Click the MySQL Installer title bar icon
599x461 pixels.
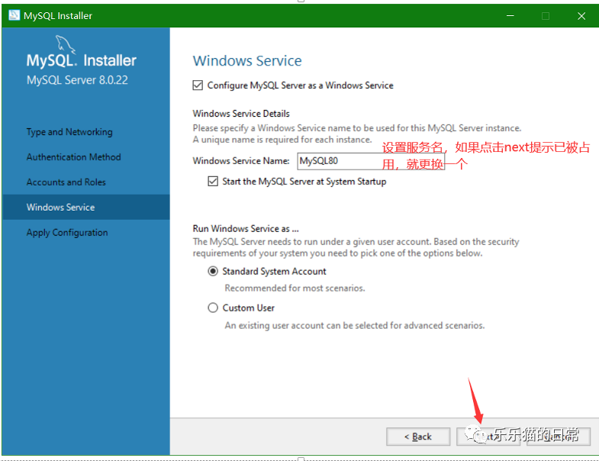[x=14, y=15]
